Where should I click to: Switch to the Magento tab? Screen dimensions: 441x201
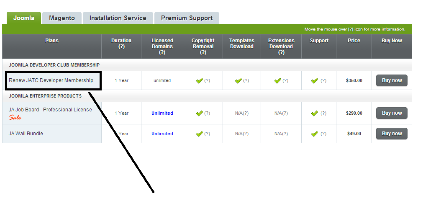[62, 18]
